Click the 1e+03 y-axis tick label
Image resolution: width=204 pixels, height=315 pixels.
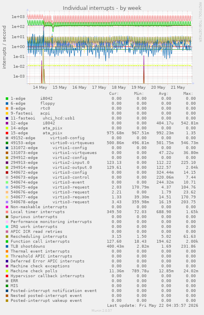click(18, 17)
